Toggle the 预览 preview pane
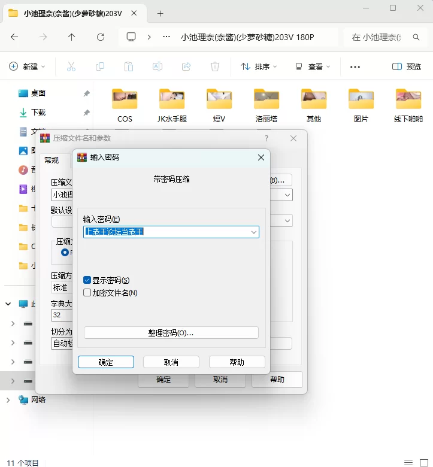Screen dimensions: 433x467 click(x=407, y=67)
